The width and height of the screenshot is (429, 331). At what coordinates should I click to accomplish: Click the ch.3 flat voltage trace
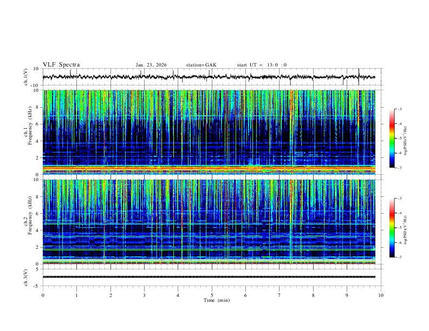(x=209, y=277)
